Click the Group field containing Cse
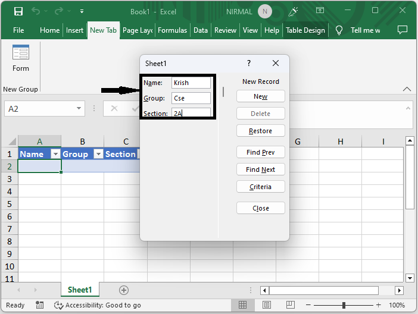418x314 pixels. click(x=191, y=98)
